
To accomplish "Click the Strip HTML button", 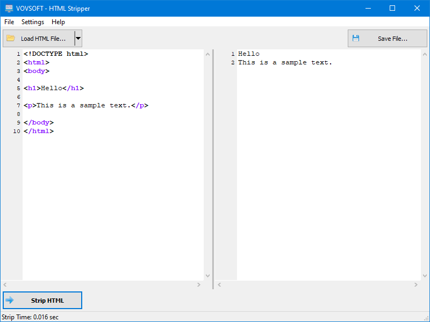I will click(42, 300).
